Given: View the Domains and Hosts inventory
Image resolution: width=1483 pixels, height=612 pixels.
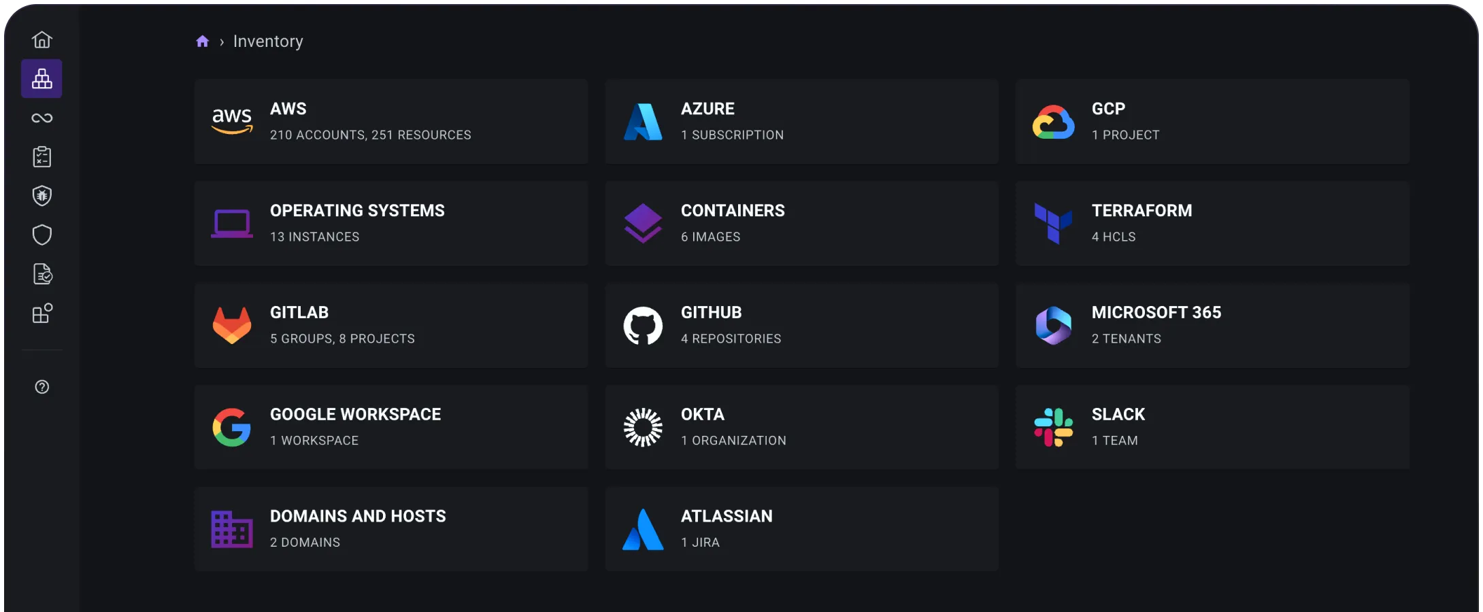Looking at the screenshot, I should pos(391,529).
